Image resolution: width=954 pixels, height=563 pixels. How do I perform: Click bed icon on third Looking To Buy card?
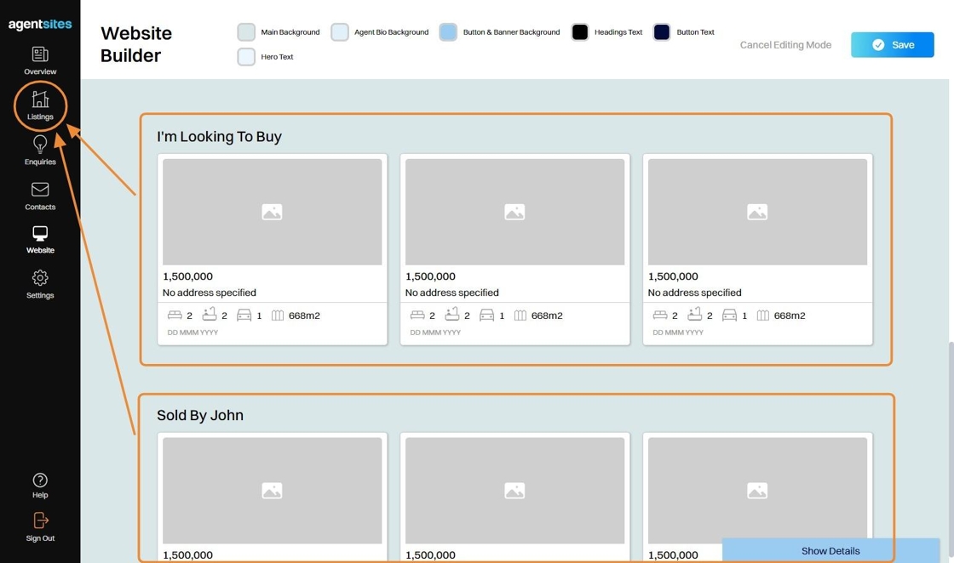click(660, 316)
